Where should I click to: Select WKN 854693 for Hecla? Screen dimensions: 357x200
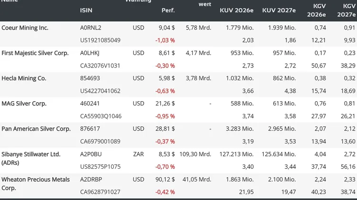pos(89,78)
